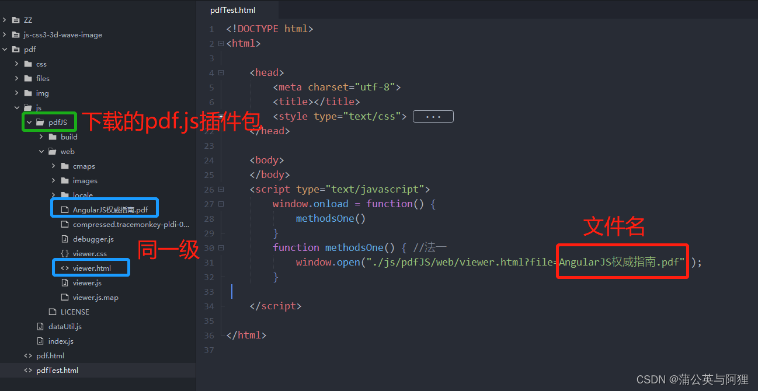Fold the script block at line 26
This screenshot has height=391, width=758.
(x=221, y=189)
